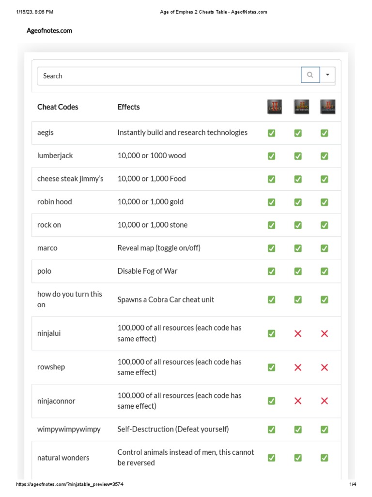
Task: Sort table by Effects column header
Action: (x=128, y=107)
